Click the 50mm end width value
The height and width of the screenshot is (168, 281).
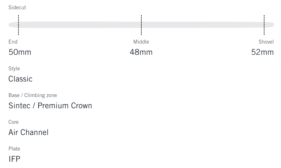[20, 52]
